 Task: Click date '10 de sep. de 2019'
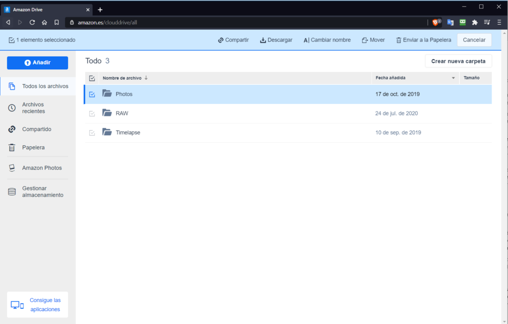(x=398, y=132)
